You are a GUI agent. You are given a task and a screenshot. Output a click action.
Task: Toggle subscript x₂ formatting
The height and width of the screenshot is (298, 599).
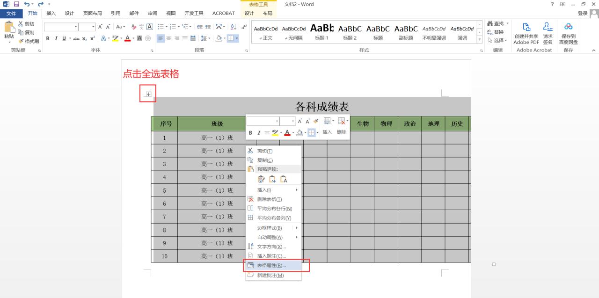coord(84,38)
